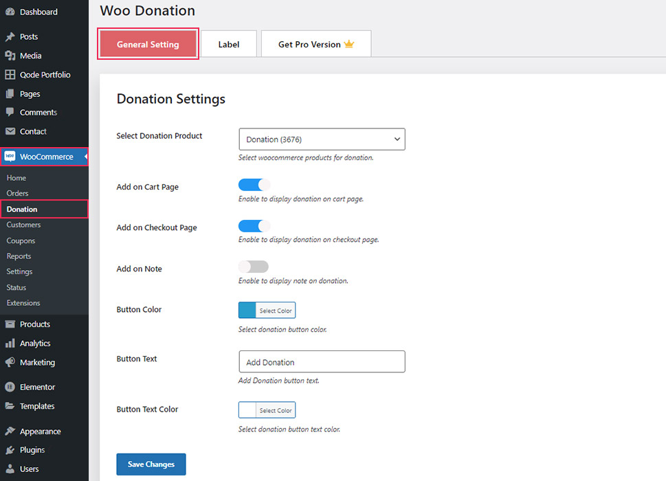Click the Elementor circle icon
Viewport: 666px width, 481px height.
pyautogui.click(x=10, y=387)
